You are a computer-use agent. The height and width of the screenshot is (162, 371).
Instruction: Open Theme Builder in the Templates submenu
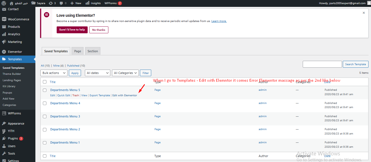click(x=12, y=74)
